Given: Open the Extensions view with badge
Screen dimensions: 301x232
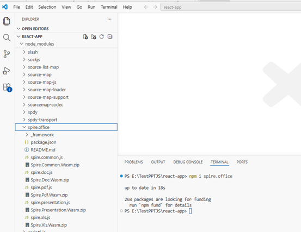Looking at the screenshot, I should (7, 87).
